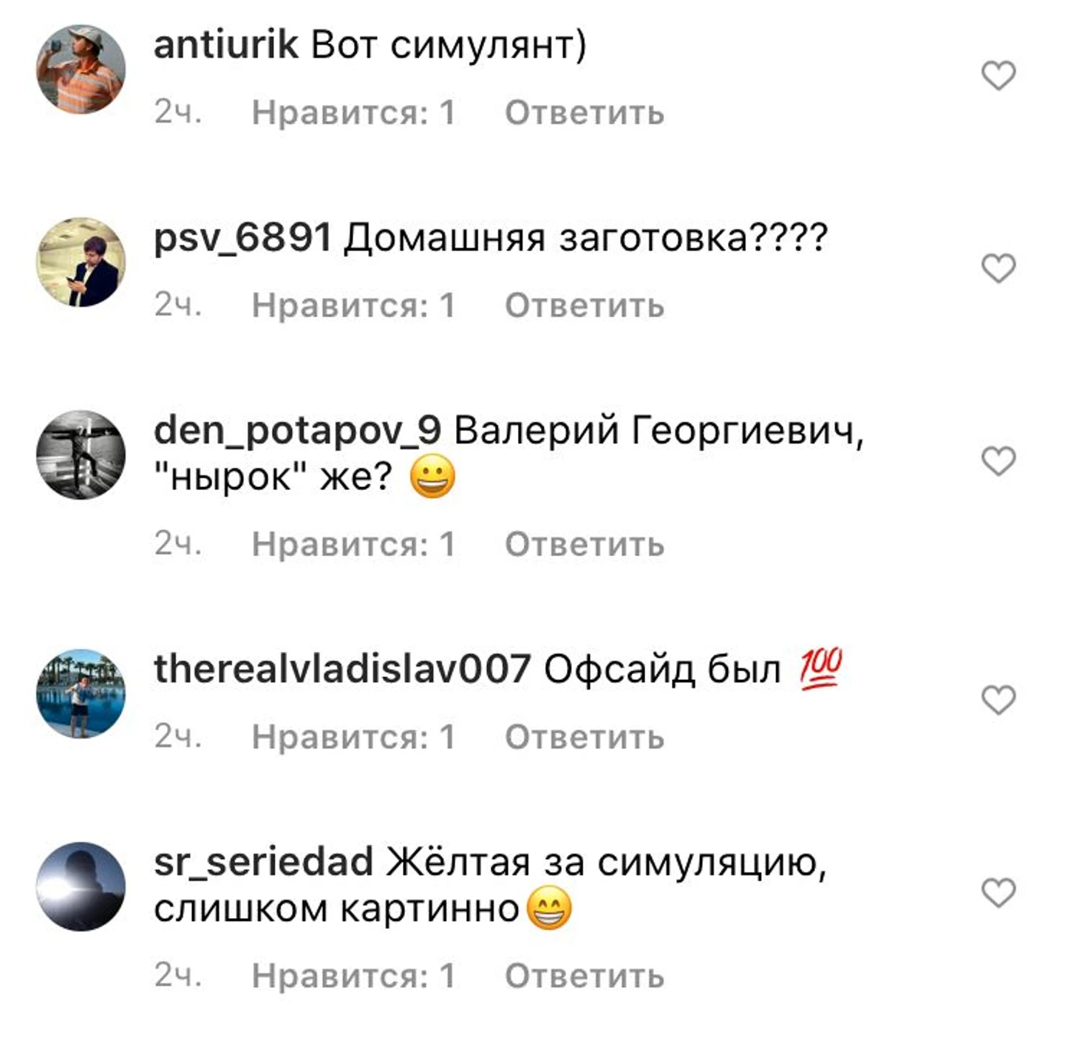The height and width of the screenshot is (1043, 1079).
Task: Open the antiurik username link
Action: pyautogui.click(x=225, y=44)
